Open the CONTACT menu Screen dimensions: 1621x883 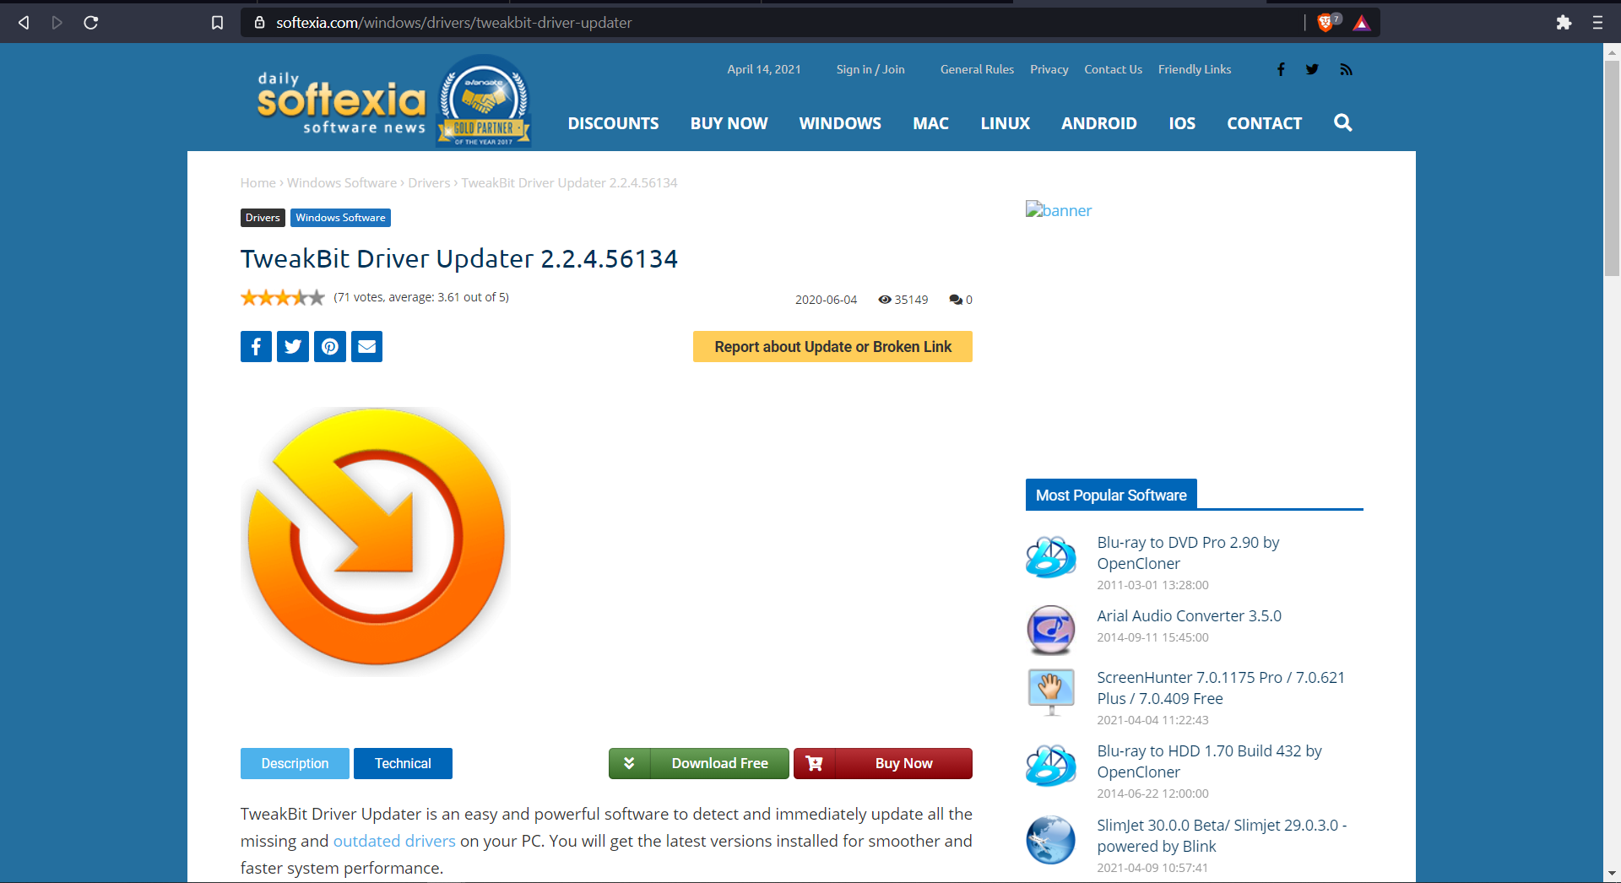[x=1264, y=123]
